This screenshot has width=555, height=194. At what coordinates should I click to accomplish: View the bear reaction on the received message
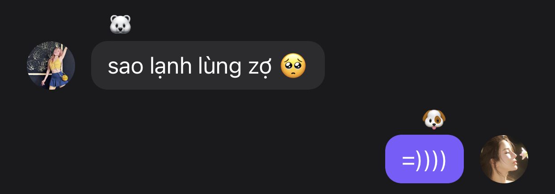coord(120,24)
